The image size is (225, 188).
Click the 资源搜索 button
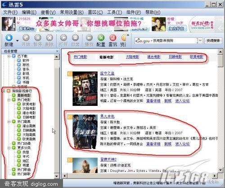[213, 40]
